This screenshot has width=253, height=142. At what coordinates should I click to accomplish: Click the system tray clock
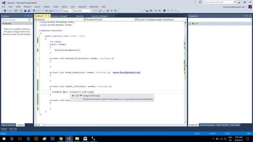(x=239, y=138)
